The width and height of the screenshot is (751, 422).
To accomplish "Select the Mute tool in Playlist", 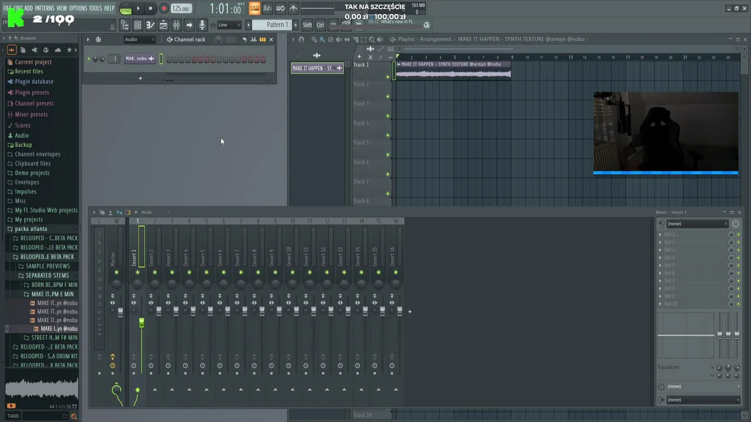I will (x=339, y=39).
